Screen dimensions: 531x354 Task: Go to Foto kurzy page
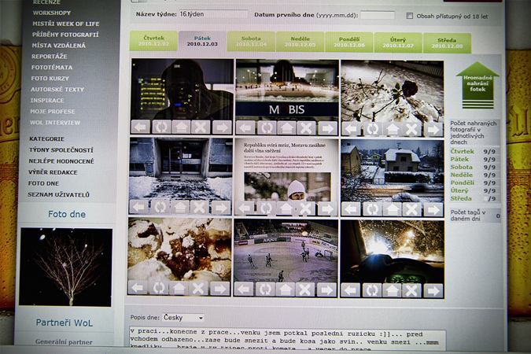[50, 78]
